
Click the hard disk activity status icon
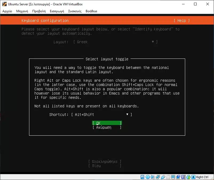142,177
